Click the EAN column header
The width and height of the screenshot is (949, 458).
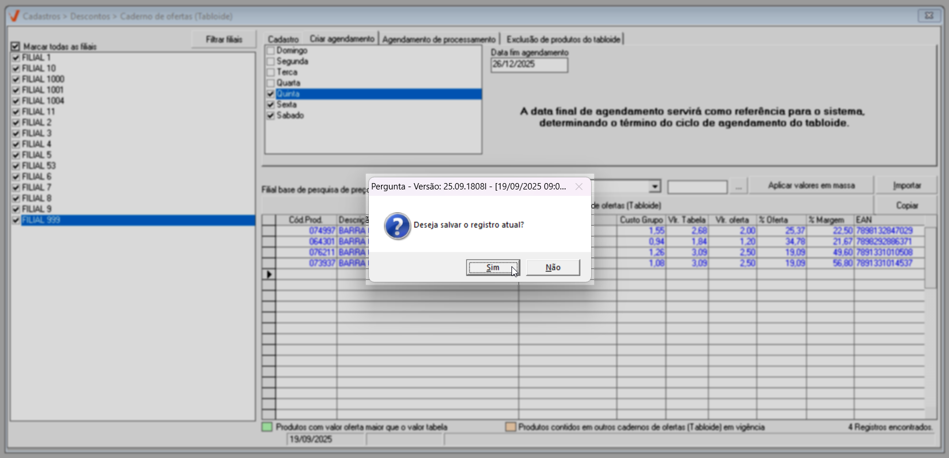click(x=889, y=220)
